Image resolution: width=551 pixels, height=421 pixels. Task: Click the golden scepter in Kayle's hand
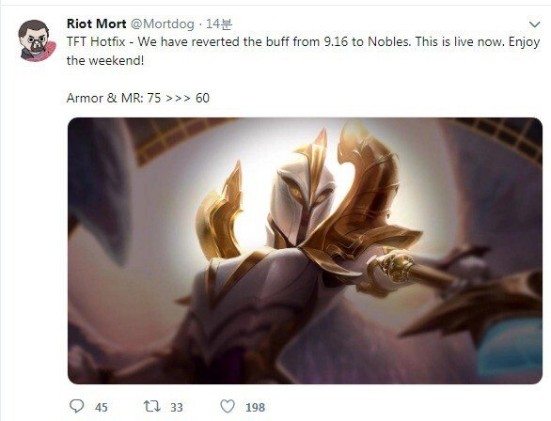point(415,269)
